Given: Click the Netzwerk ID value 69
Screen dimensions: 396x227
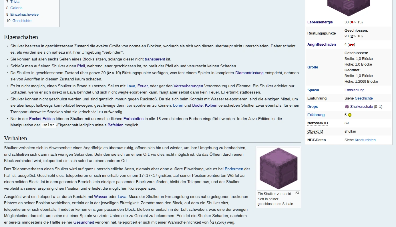Looking at the screenshot, I should coord(347,123).
